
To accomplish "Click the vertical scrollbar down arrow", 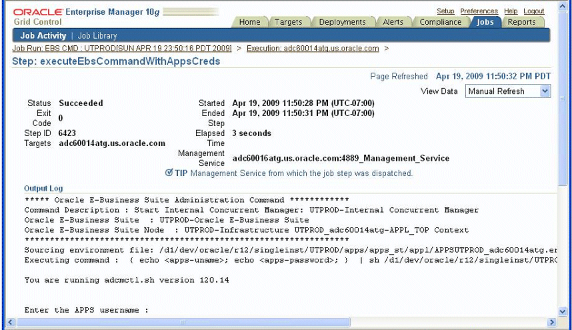I will [x=563, y=311].
